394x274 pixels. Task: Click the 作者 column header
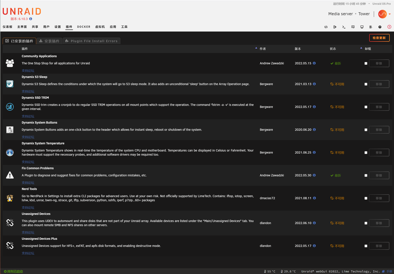262,49
